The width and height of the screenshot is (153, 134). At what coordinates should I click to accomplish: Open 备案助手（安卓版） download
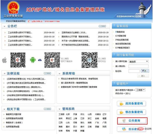(14, 122)
